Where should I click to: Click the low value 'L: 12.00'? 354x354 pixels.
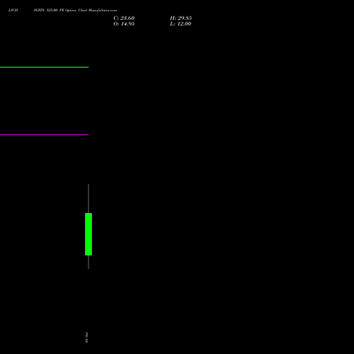(x=181, y=24)
